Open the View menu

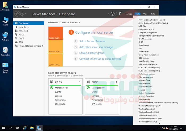pyautogui.click(x=145, y=14)
